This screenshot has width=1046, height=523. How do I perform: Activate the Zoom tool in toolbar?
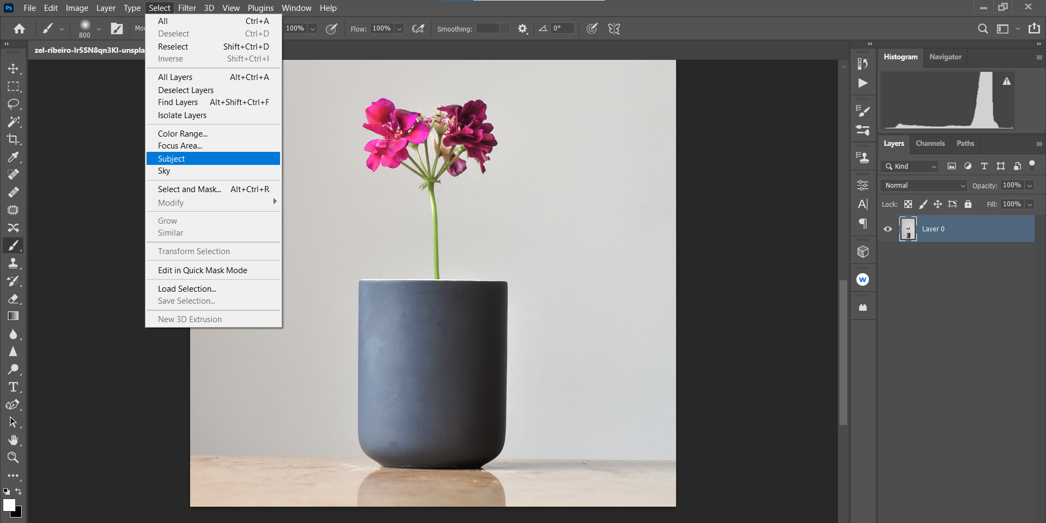click(x=13, y=457)
